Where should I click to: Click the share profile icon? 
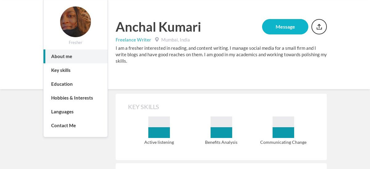point(319,27)
